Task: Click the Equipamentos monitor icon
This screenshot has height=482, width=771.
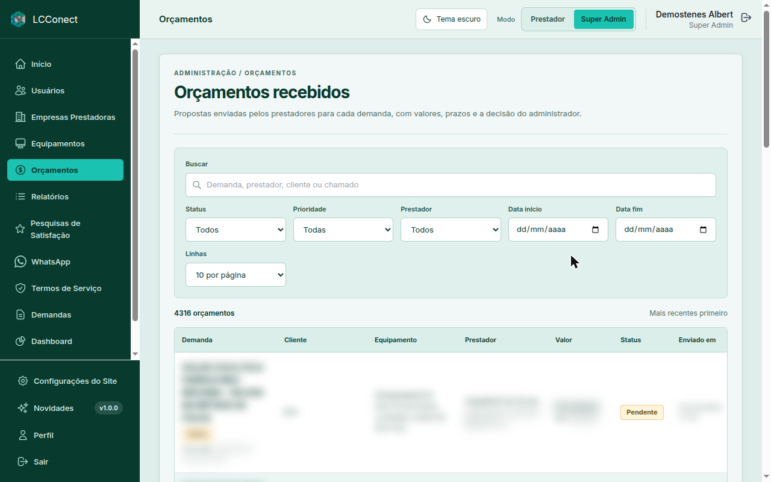Action: [x=20, y=143]
